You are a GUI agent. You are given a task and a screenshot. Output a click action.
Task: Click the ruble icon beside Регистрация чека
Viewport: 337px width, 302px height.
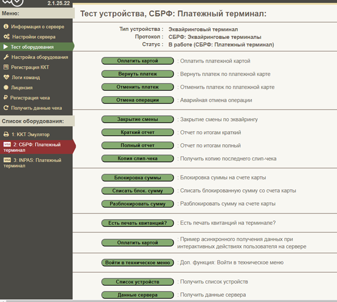(x=5, y=98)
